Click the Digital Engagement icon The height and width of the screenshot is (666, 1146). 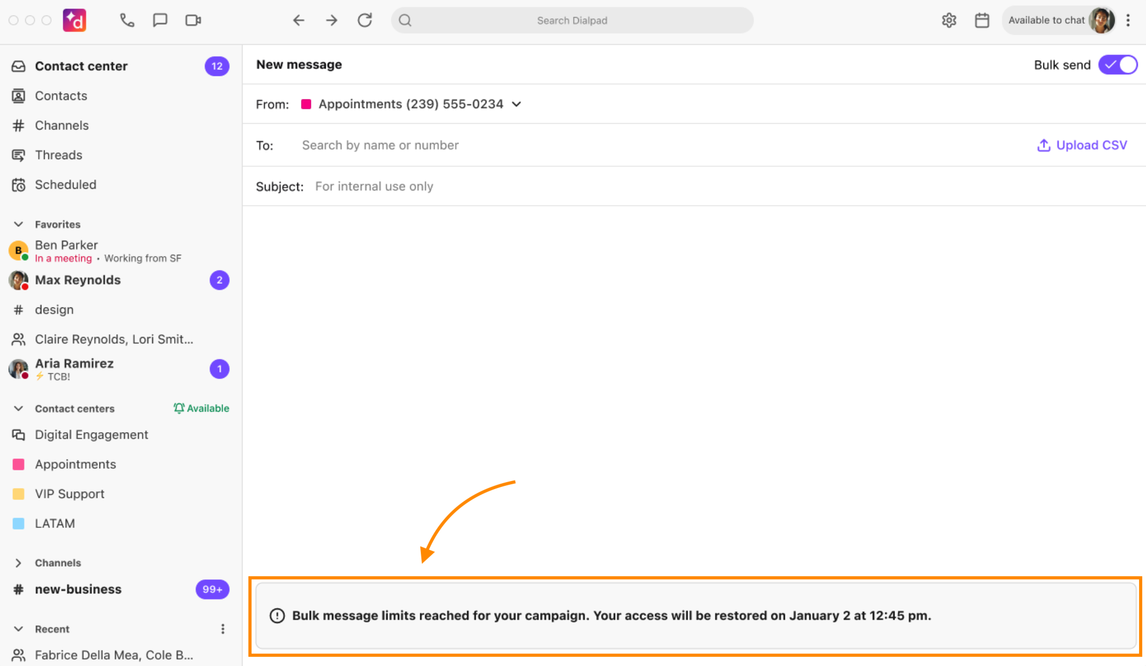(x=19, y=434)
